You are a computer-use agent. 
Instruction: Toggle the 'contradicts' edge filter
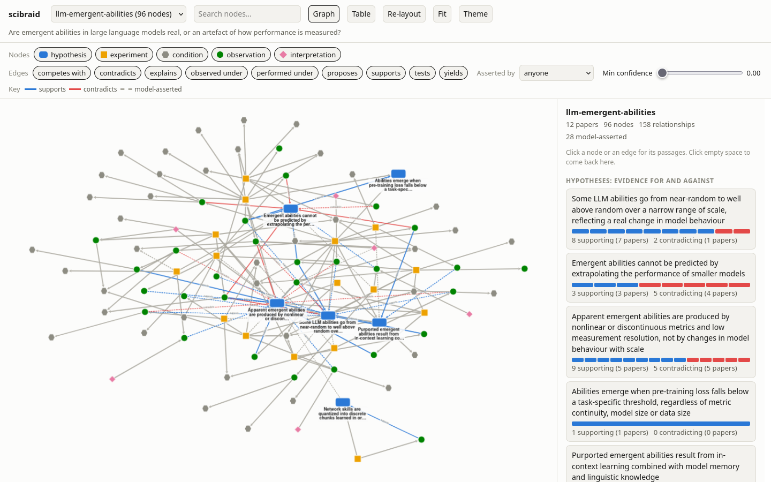pos(118,73)
